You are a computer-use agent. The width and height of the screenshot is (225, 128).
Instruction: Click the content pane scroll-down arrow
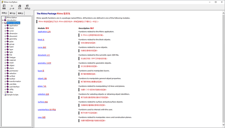[x=223, y=125]
